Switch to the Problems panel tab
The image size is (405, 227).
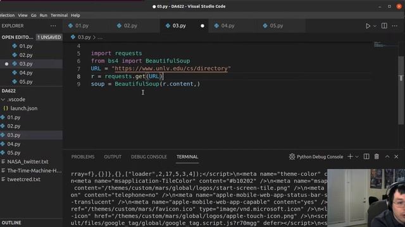tap(83, 157)
